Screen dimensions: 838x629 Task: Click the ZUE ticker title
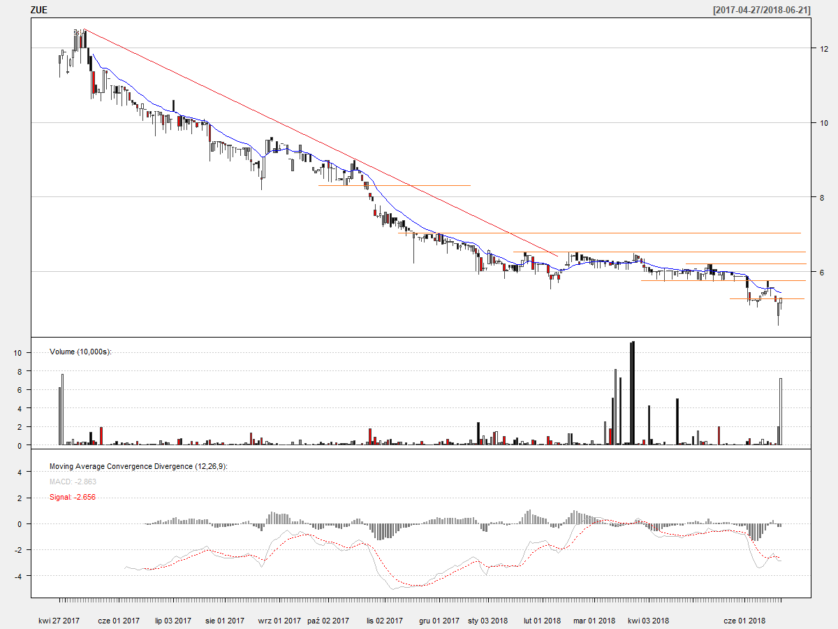click(x=39, y=10)
